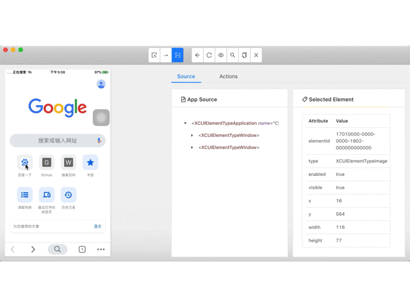Click the Back arrow in the inspector toolbar

coord(197,55)
